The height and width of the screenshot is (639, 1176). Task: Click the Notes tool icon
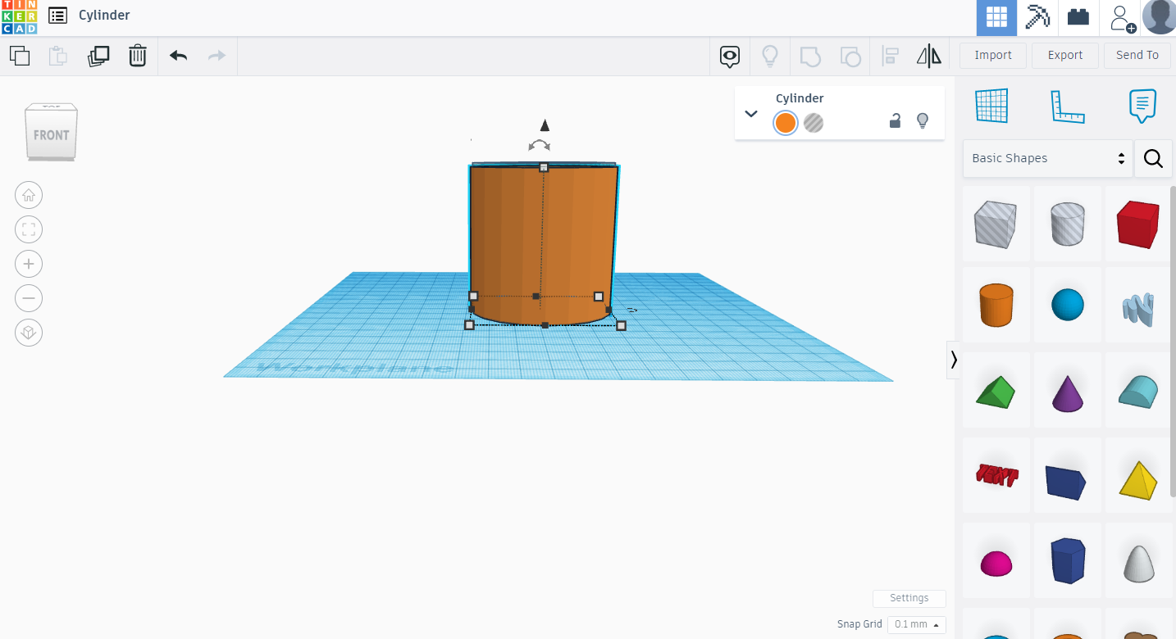click(1143, 106)
